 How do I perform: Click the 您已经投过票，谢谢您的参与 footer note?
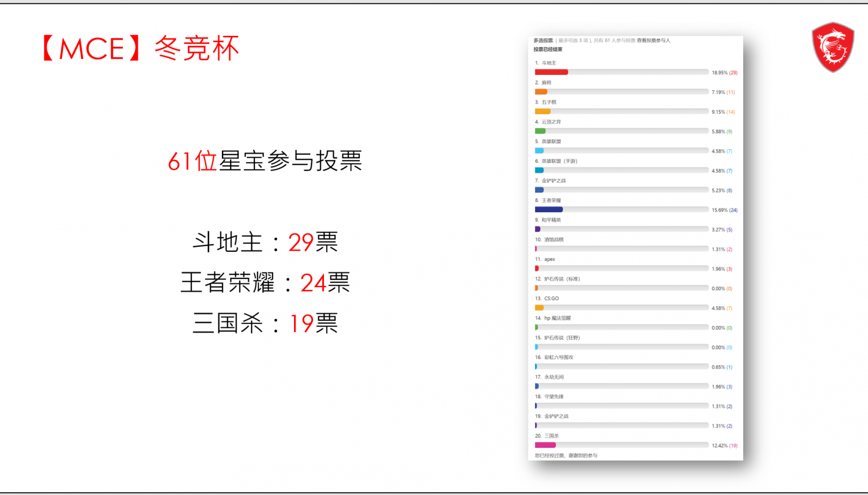(566, 455)
